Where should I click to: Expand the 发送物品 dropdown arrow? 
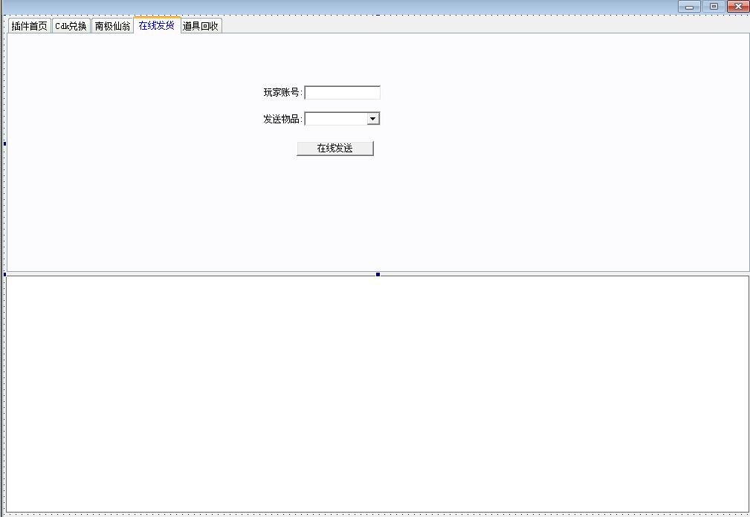point(373,119)
